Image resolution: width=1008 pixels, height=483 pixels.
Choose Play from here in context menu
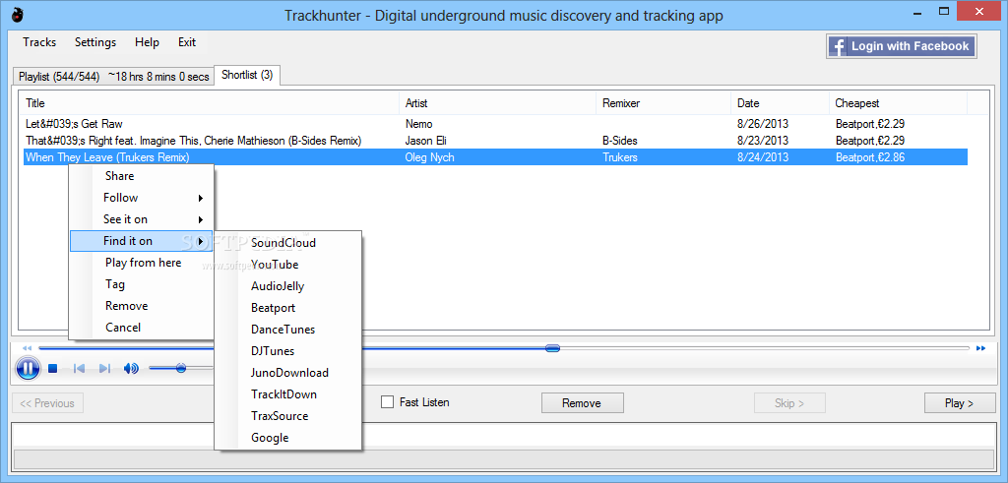point(141,263)
